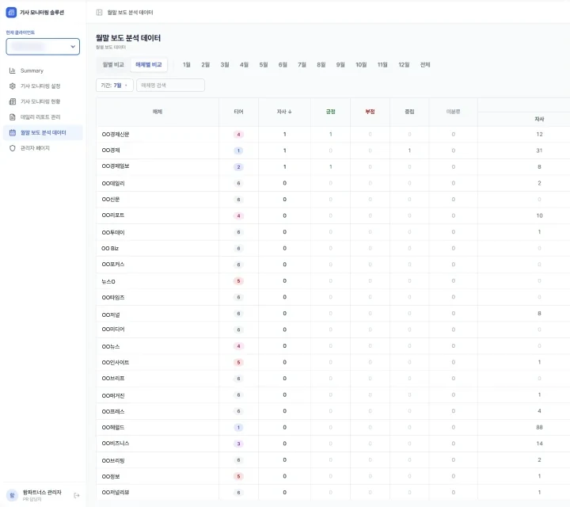This screenshot has width=570, height=507.
Task: Click the OO리포트 row name
Action: pos(113,215)
